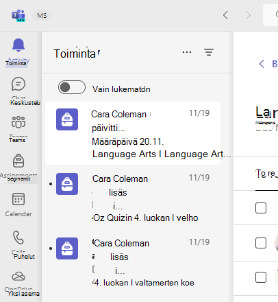The height and width of the screenshot is (302, 278).
Task: Go back with the left arrow
Action: [x=225, y=15]
